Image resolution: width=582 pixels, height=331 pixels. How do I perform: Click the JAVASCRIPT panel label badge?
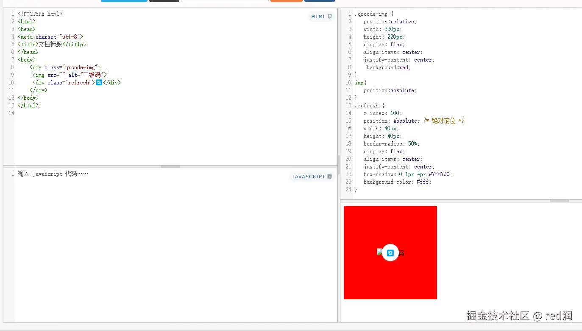point(312,177)
